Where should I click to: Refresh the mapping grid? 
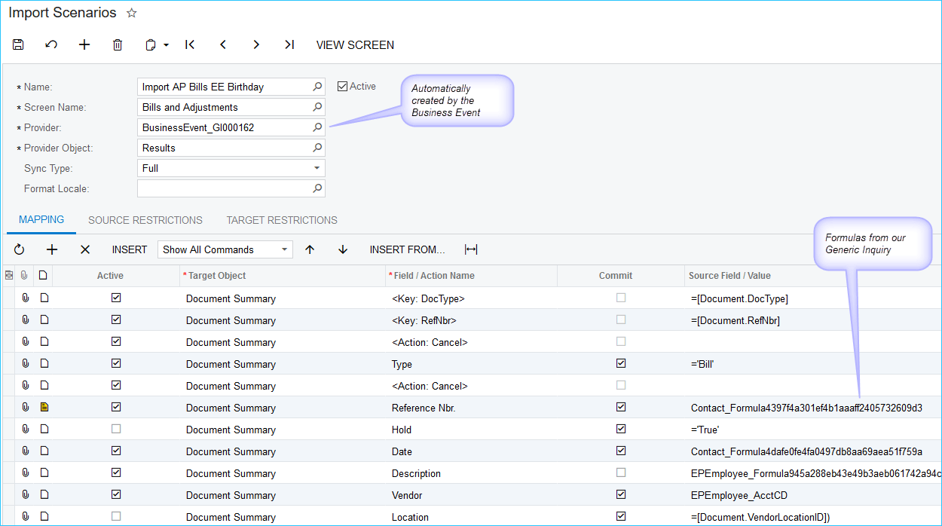coord(20,249)
